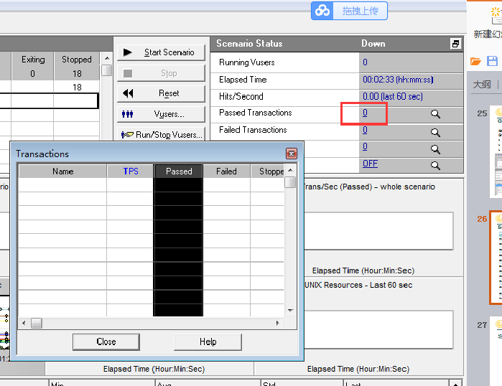Click the Run/Stop Vusers... button
This screenshot has width=502, height=386.
click(161, 134)
